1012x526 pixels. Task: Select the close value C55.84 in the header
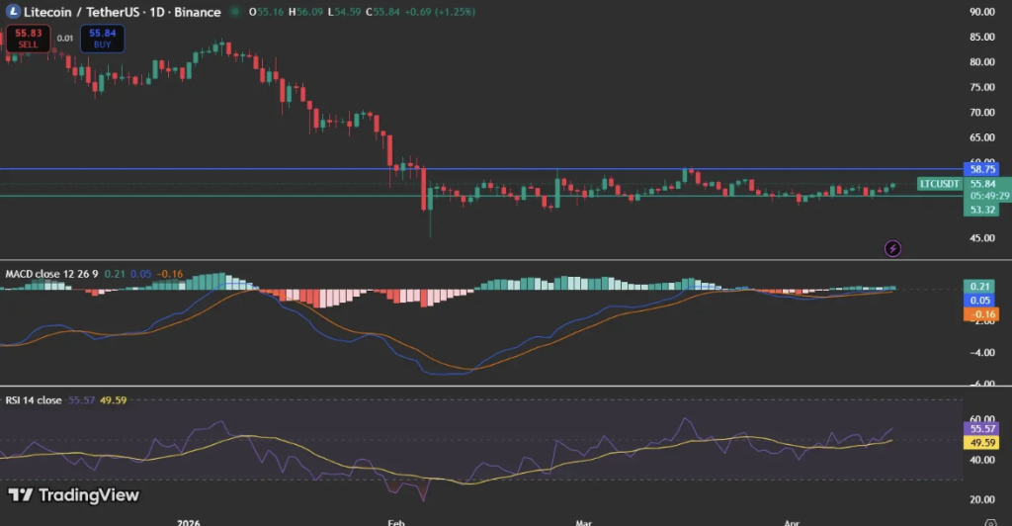click(x=382, y=12)
